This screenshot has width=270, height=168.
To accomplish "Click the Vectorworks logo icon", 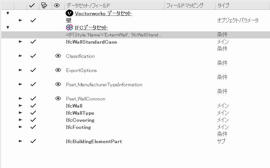I will tap(69, 13).
